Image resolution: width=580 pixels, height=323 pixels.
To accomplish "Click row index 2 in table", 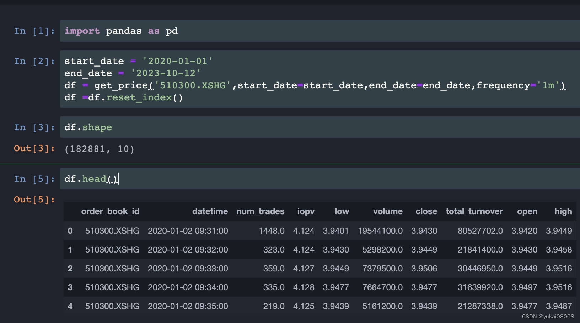I will coord(70,269).
